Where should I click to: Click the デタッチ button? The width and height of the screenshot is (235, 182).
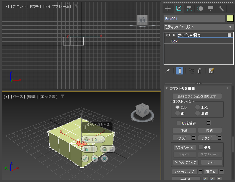coord(207,138)
